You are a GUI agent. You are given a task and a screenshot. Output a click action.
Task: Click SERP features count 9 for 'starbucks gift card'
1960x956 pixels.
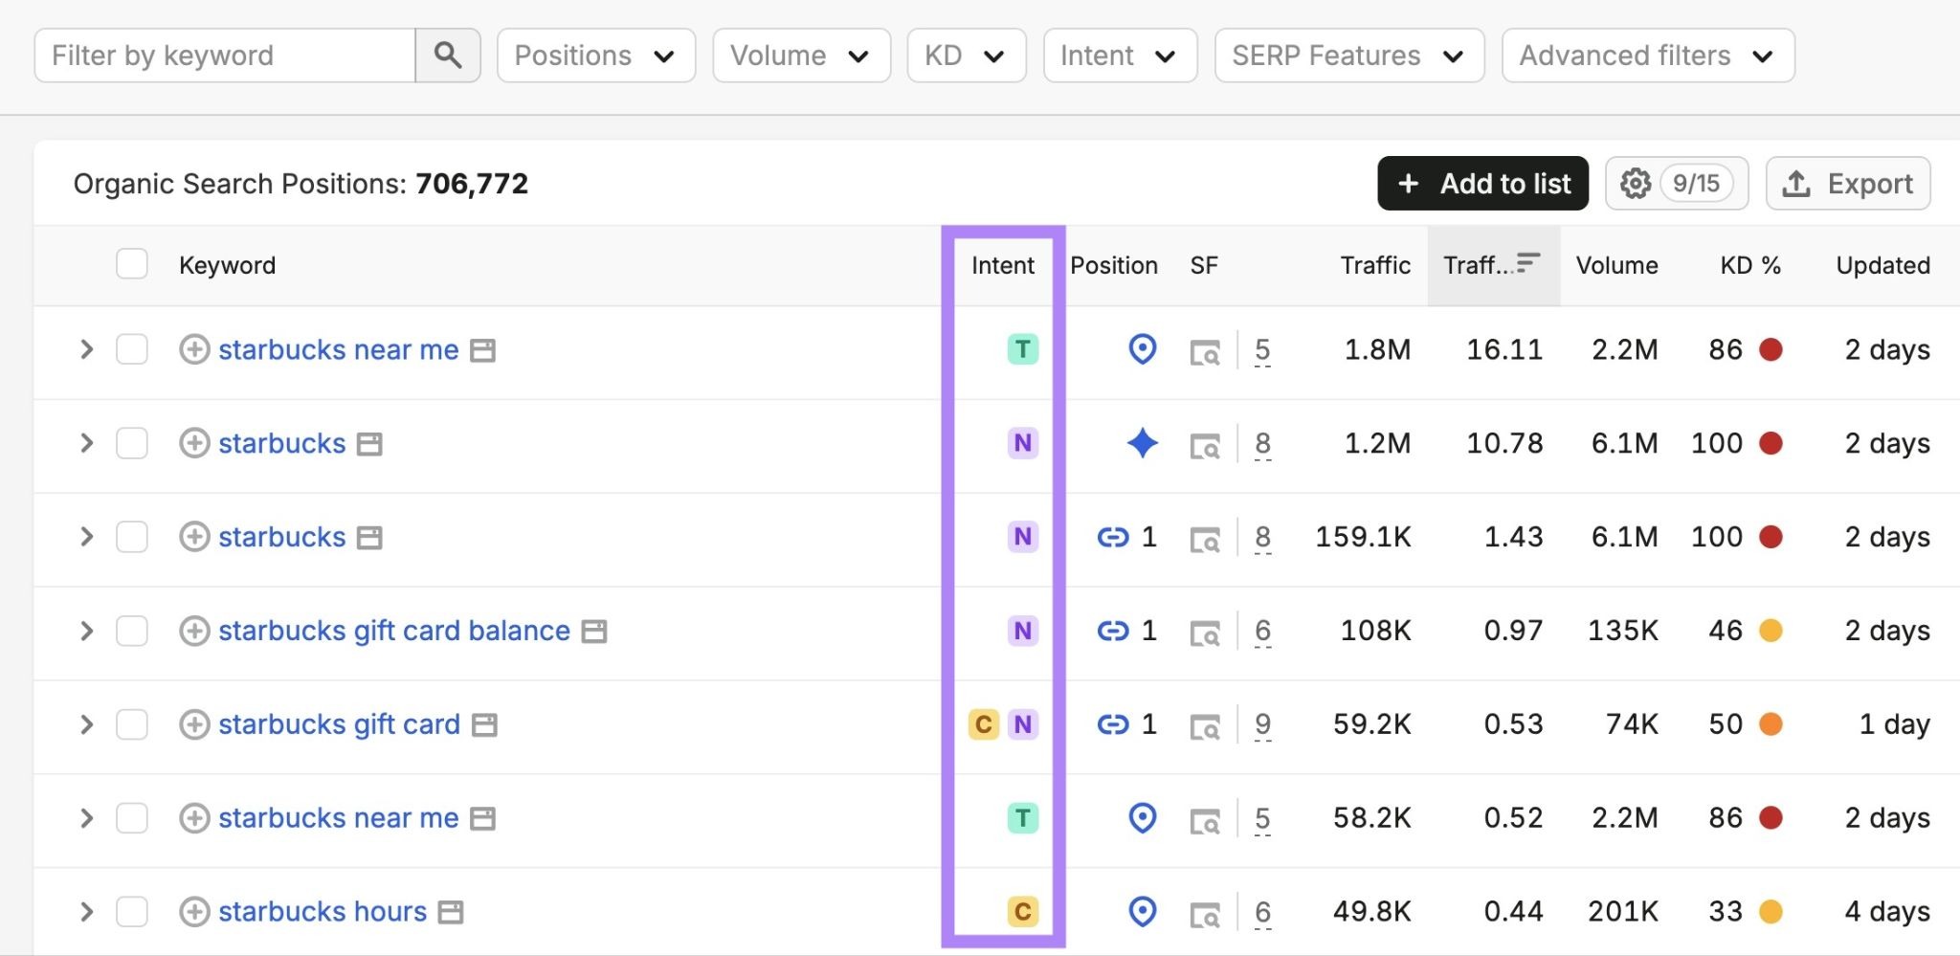[x=1262, y=724]
